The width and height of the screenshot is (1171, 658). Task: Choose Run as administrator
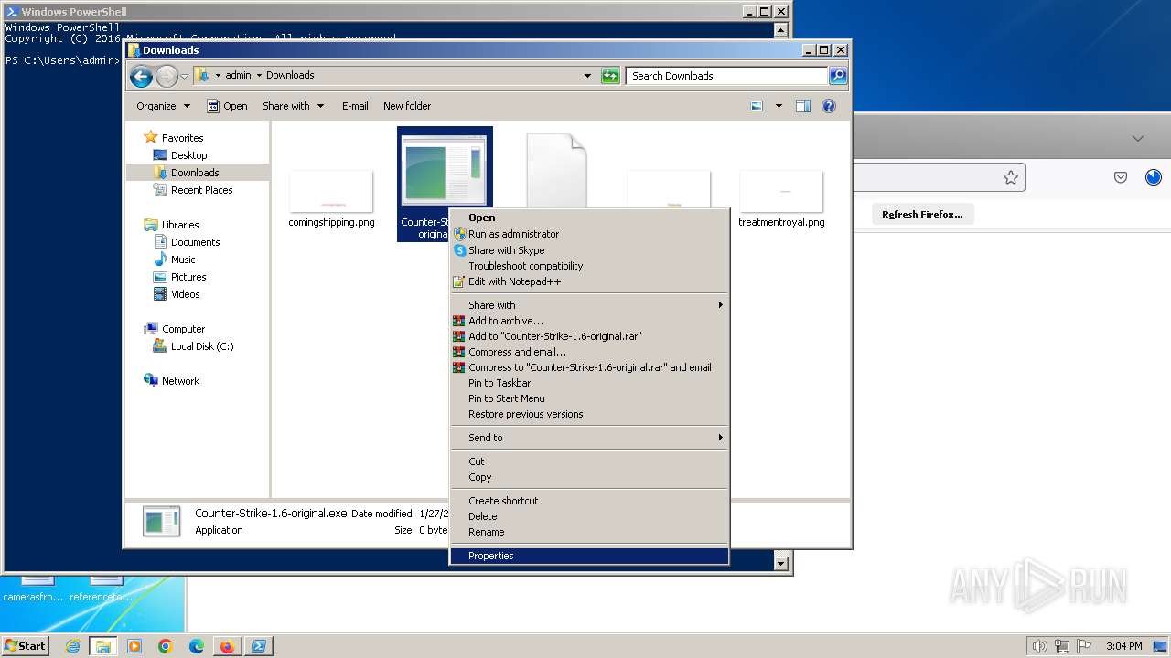[x=590, y=234]
